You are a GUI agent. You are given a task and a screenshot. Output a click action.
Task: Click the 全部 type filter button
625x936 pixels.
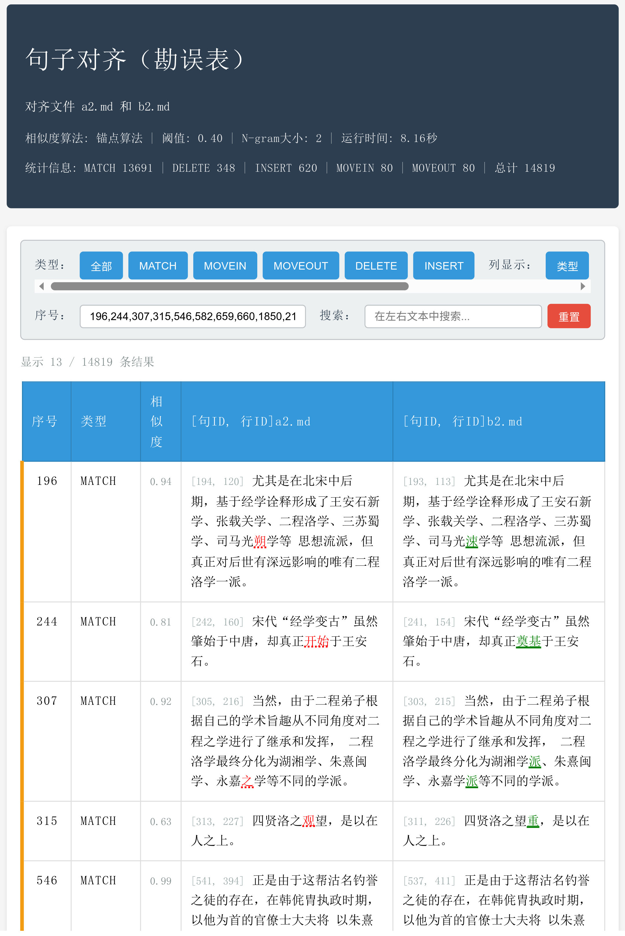[x=101, y=266]
